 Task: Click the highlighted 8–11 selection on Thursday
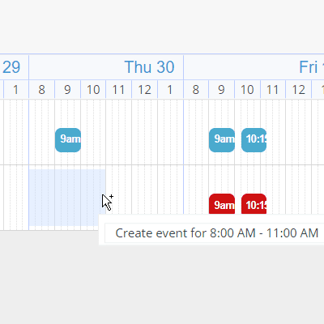coord(67,198)
